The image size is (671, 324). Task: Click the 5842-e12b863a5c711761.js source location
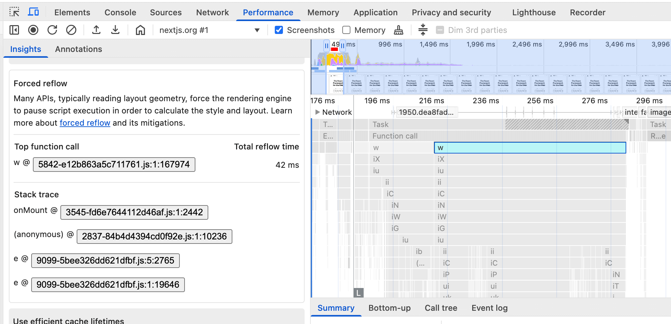(114, 164)
